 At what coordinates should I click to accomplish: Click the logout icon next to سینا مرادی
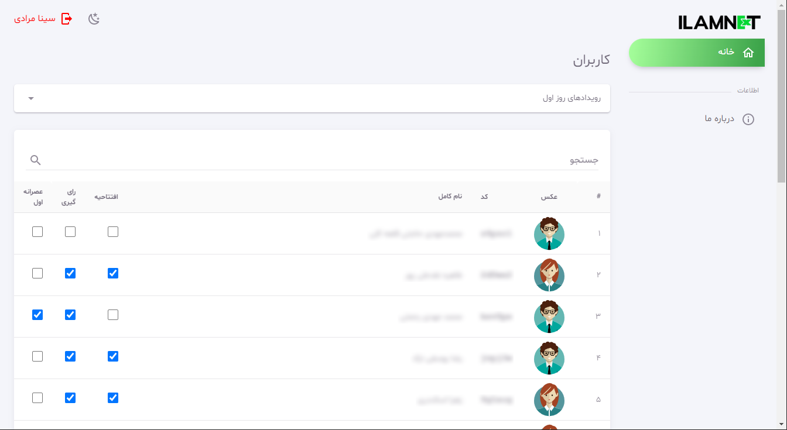tap(67, 18)
